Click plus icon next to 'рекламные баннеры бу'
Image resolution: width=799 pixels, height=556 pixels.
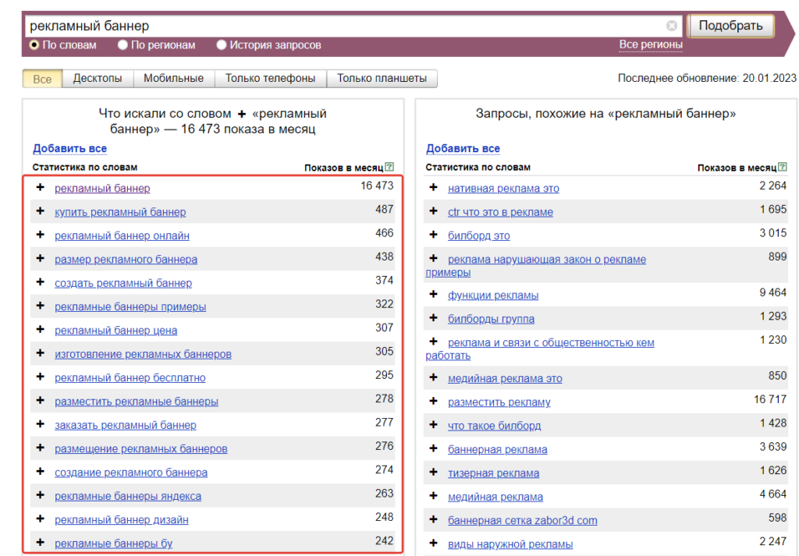(41, 542)
